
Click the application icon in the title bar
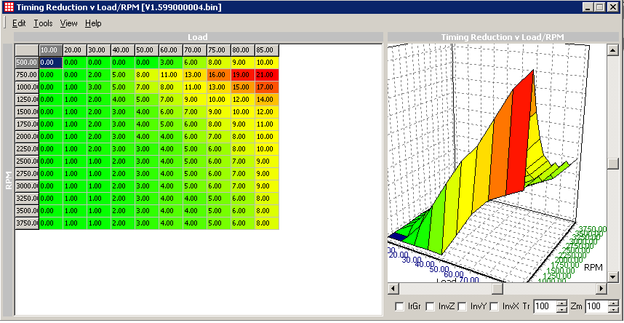pyautogui.click(x=8, y=7)
